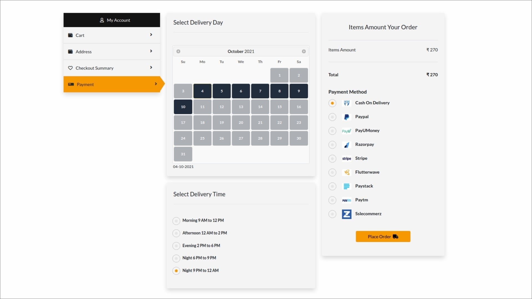This screenshot has height=299, width=532.
Task: Select Razorpay payment radio button
Action: pos(332,145)
